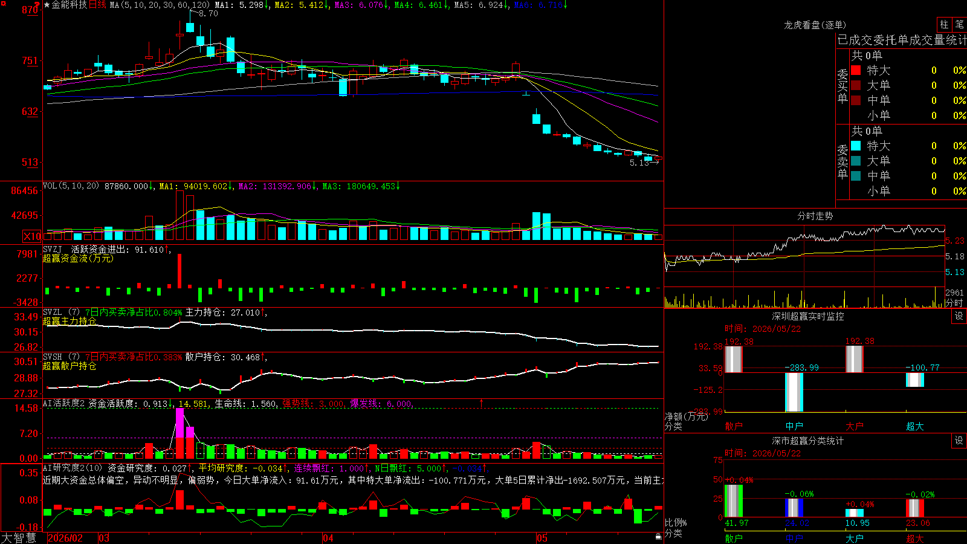Click the cyan 特大 sell-order color swatch
Image resolution: width=967 pixels, height=544 pixels.
[x=856, y=146]
